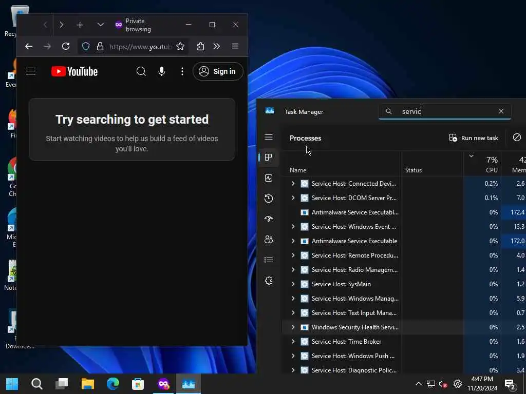Open YouTube search icon

click(x=141, y=71)
